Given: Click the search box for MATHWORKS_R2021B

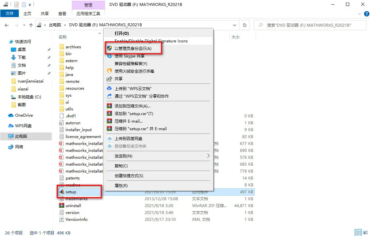Looking at the screenshot, I should (x=310, y=25).
